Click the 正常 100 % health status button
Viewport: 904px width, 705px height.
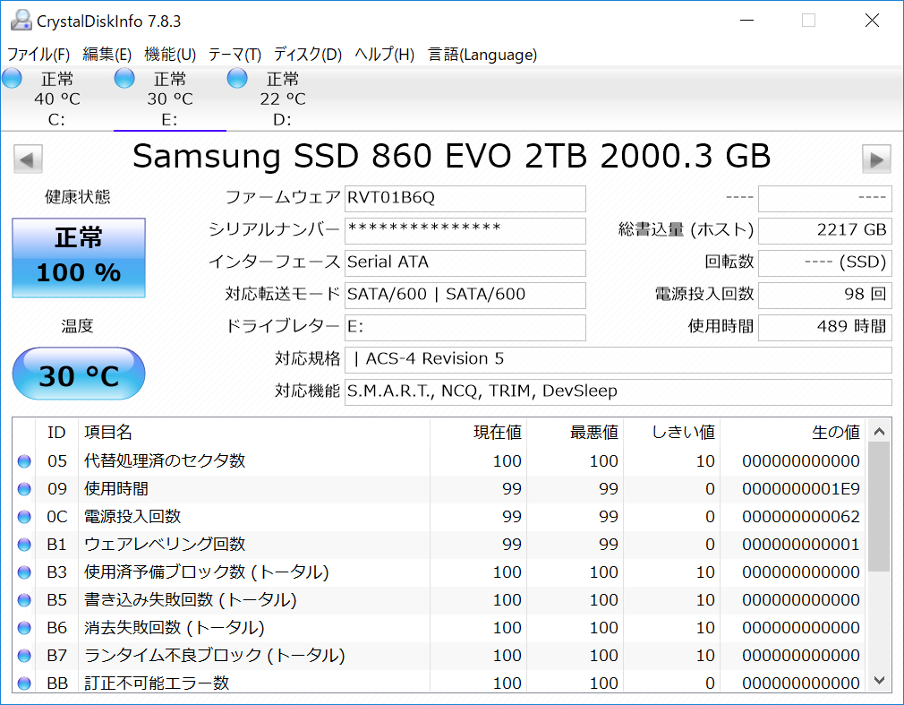tap(79, 258)
